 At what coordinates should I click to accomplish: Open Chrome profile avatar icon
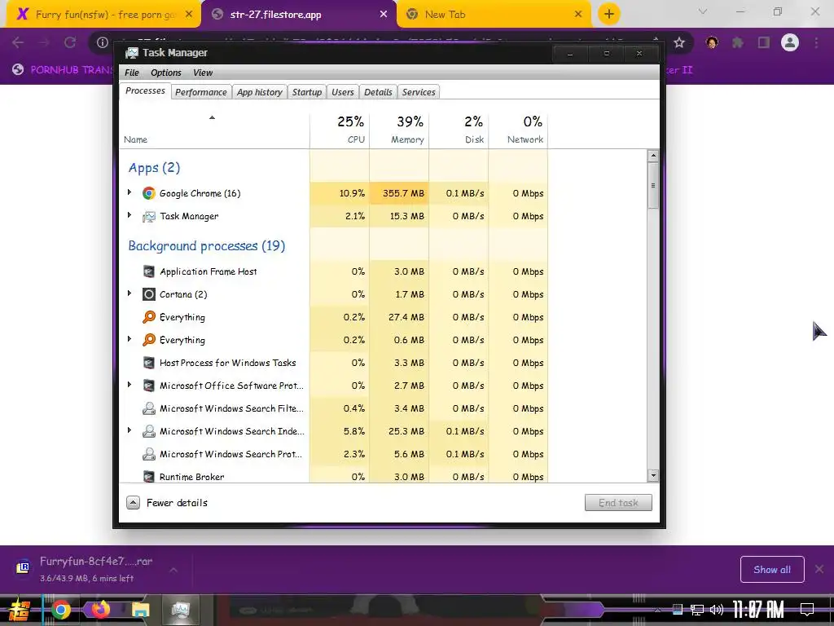[790, 42]
